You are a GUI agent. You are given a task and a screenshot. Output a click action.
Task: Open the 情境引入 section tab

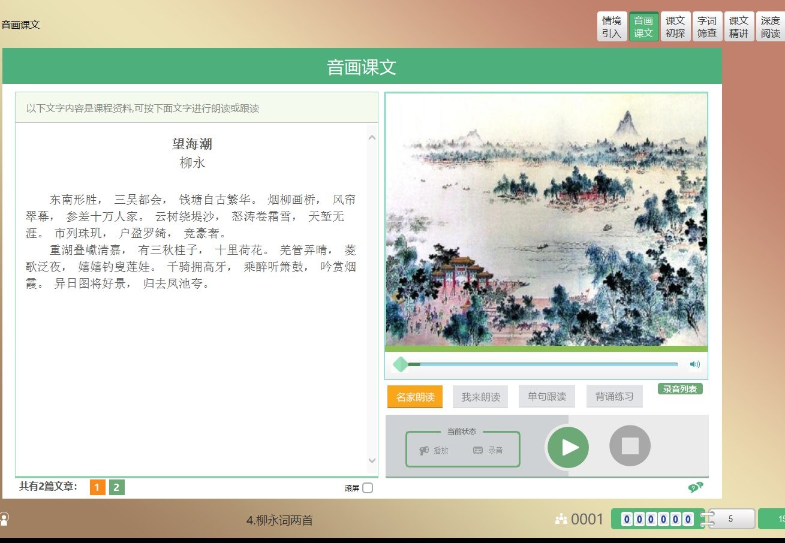click(612, 27)
